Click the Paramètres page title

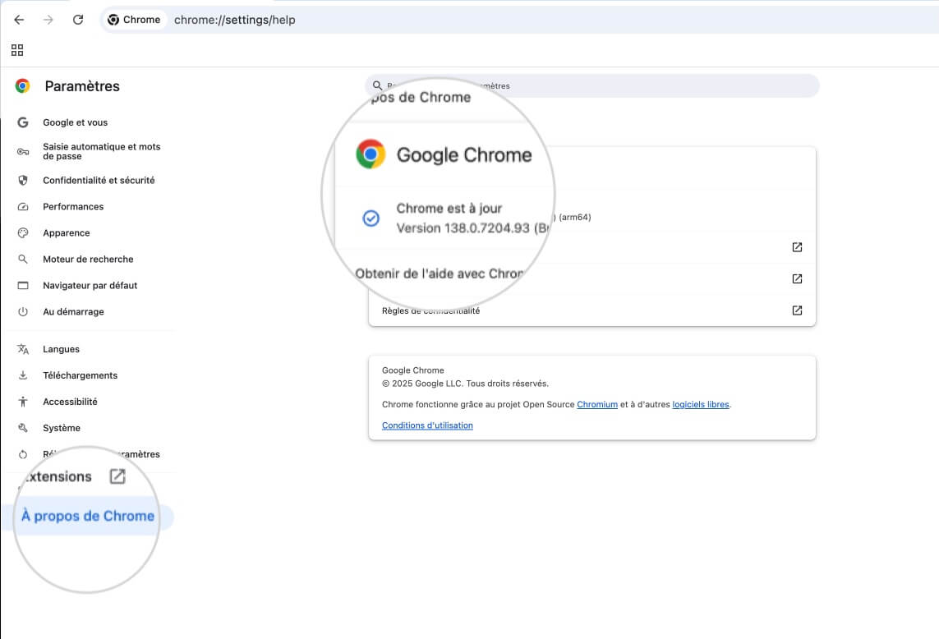82,86
